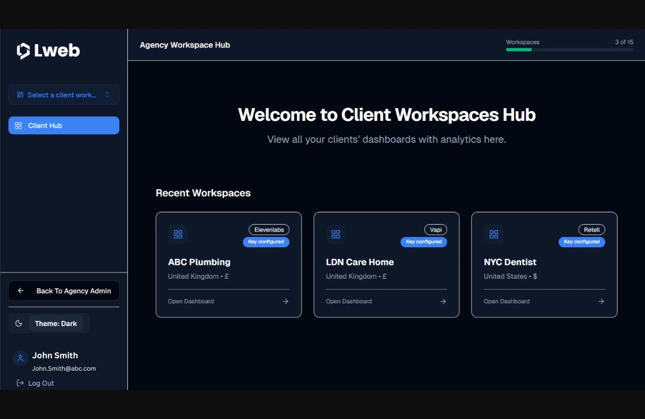Click the John.Smith@abc.com email text
The image size is (645, 419).
[64, 369]
